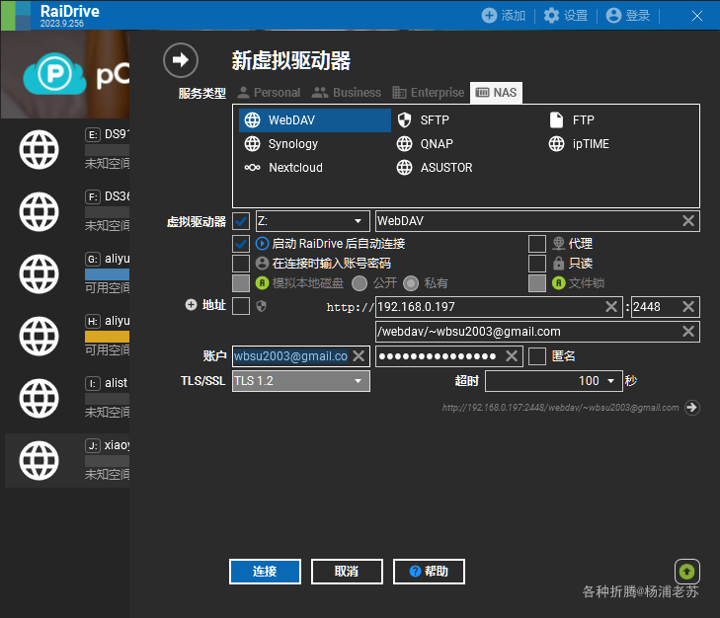The height and width of the screenshot is (618, 720).
Task: Enable 在连接时输入账号密码 checkbox
Action: 241,264
